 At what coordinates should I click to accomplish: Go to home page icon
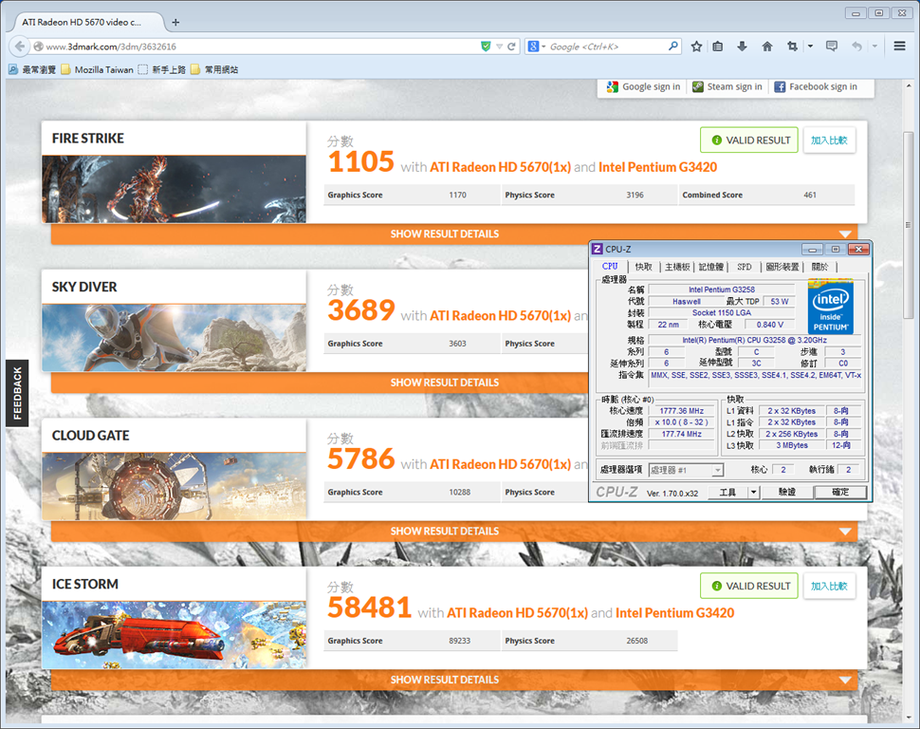767,47
